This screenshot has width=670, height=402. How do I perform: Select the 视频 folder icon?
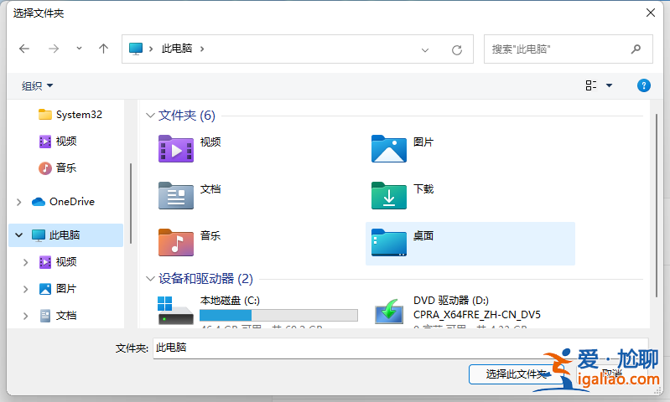click(x=175, y=148)
